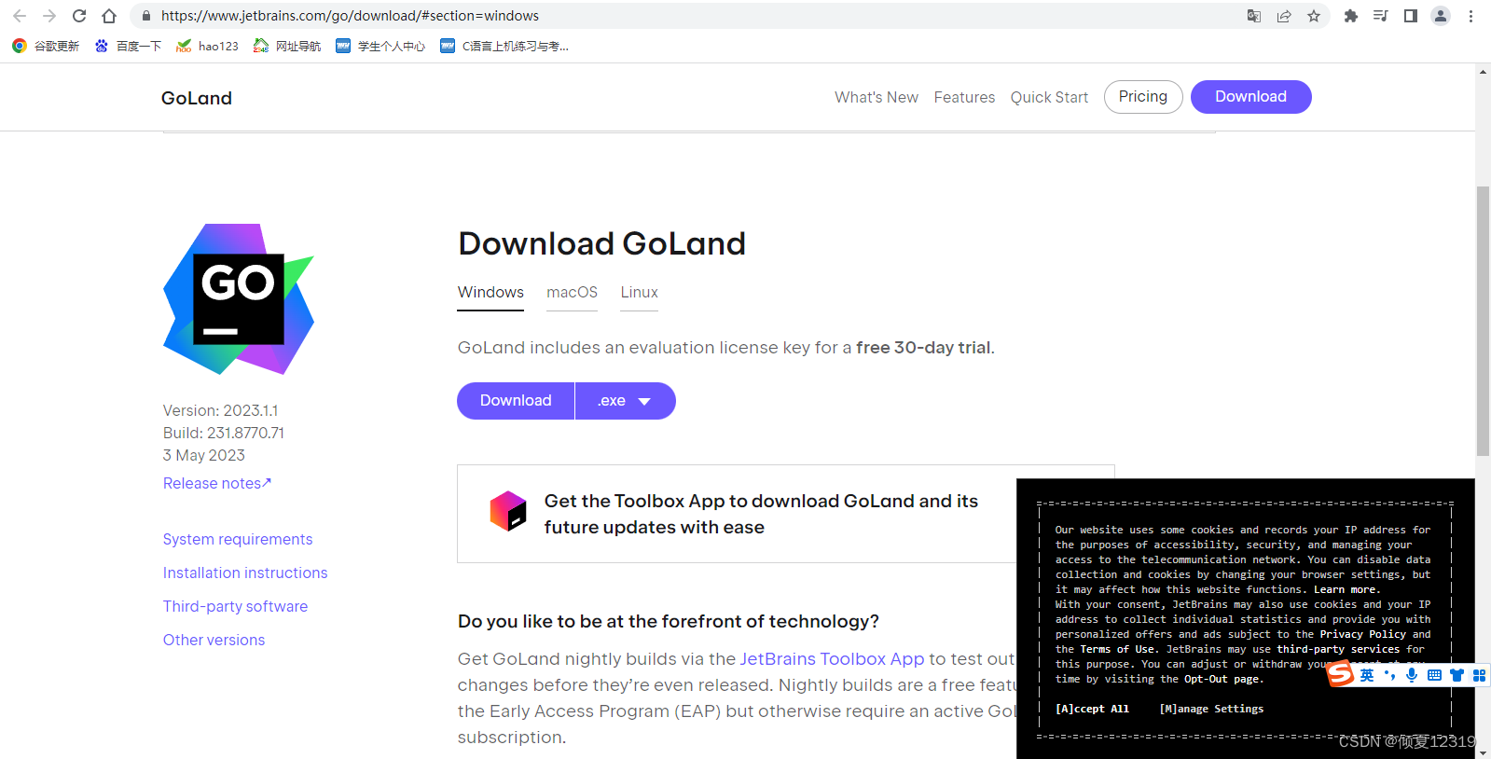Screen dimensions: 1491x759
Task: Open the 网址导航 bookmark
Action: click(287, 46)
